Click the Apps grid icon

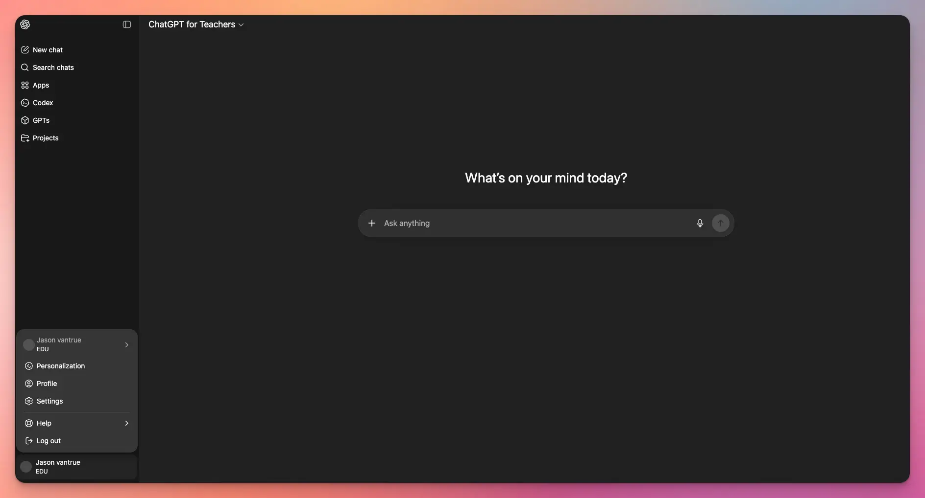point(25,85)
